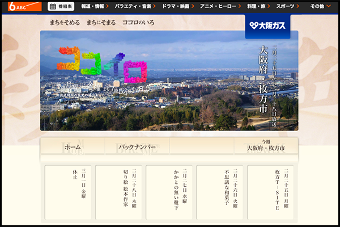This screenshot has height=227, width=340.
Task: Open the 切り絵 絵本作家 Thursday episode
Action: coord(118,192)
